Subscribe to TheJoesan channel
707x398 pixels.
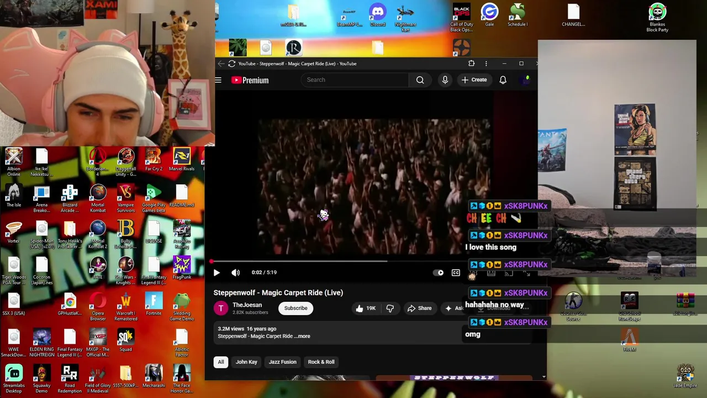[x=296, y=308]
